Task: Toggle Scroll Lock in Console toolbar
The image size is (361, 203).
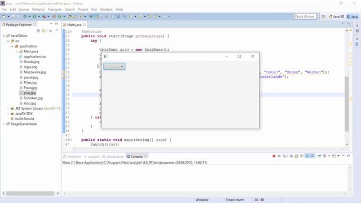Action: 297,156
